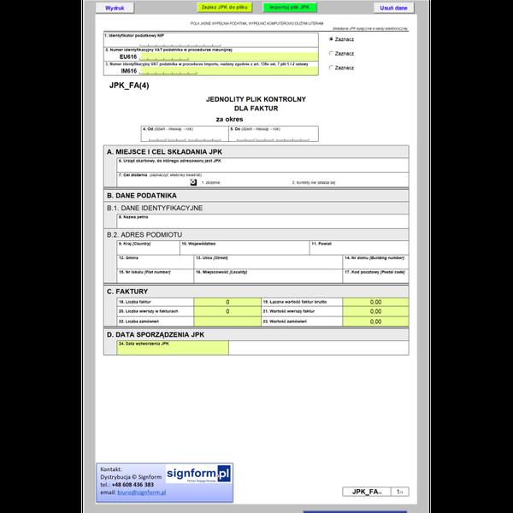This screenshot has height=513, width=513.
Task: Select the first Zaznacz radio button for NIP
Action: pyautogui.click(x=331, y=39)
